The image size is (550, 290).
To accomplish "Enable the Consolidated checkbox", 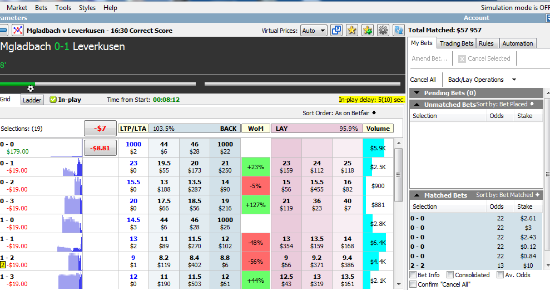I will click(450, 275).
